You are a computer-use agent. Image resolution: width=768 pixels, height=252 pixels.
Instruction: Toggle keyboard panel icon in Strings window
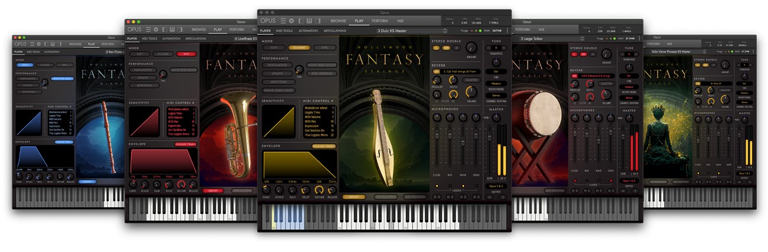(309, 21)
